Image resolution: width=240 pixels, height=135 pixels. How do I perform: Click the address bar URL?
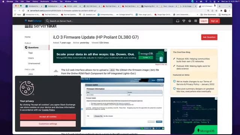[x=63, y=11]
